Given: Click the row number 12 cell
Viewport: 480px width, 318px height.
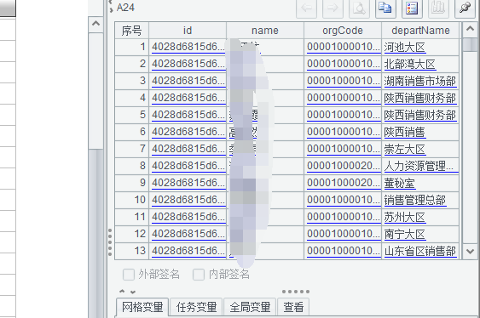Looking at the screenshot, I should [x=132, y=234].
